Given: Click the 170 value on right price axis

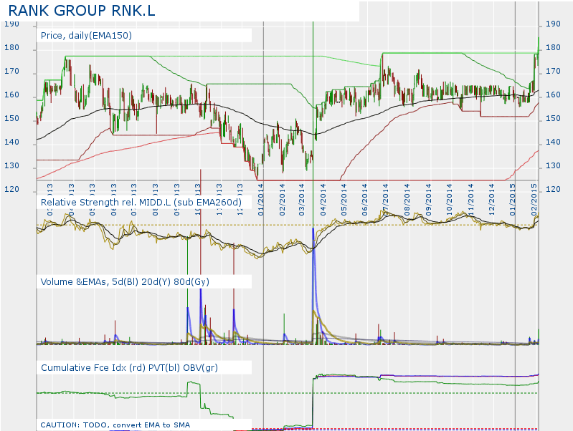Looking at the screenshot, I should (553, 72).
